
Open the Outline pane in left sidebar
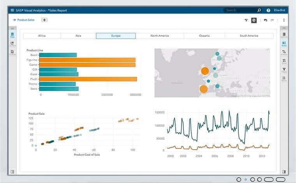tap(12, 53)
